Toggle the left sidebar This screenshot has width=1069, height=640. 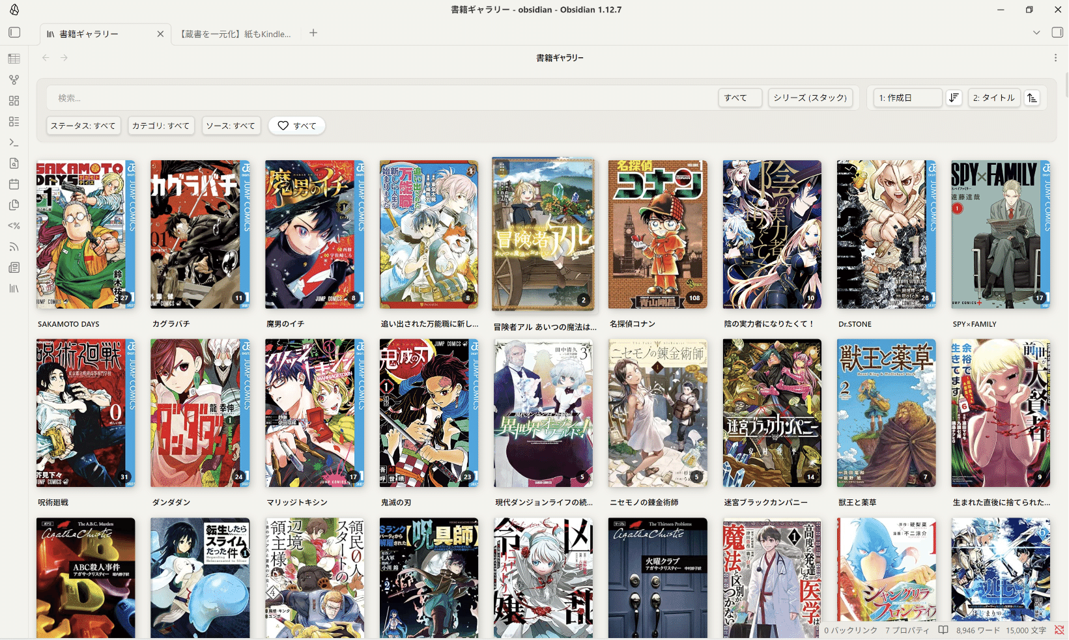[x=14, y=33]
